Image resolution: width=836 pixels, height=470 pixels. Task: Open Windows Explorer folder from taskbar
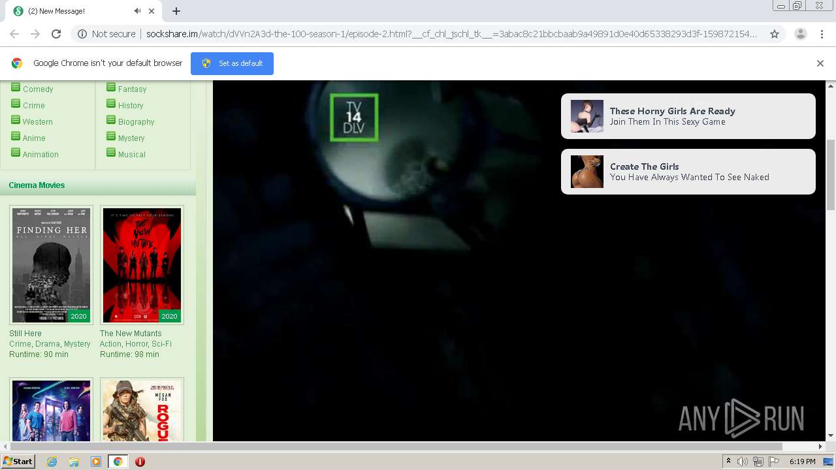(74, 462)
